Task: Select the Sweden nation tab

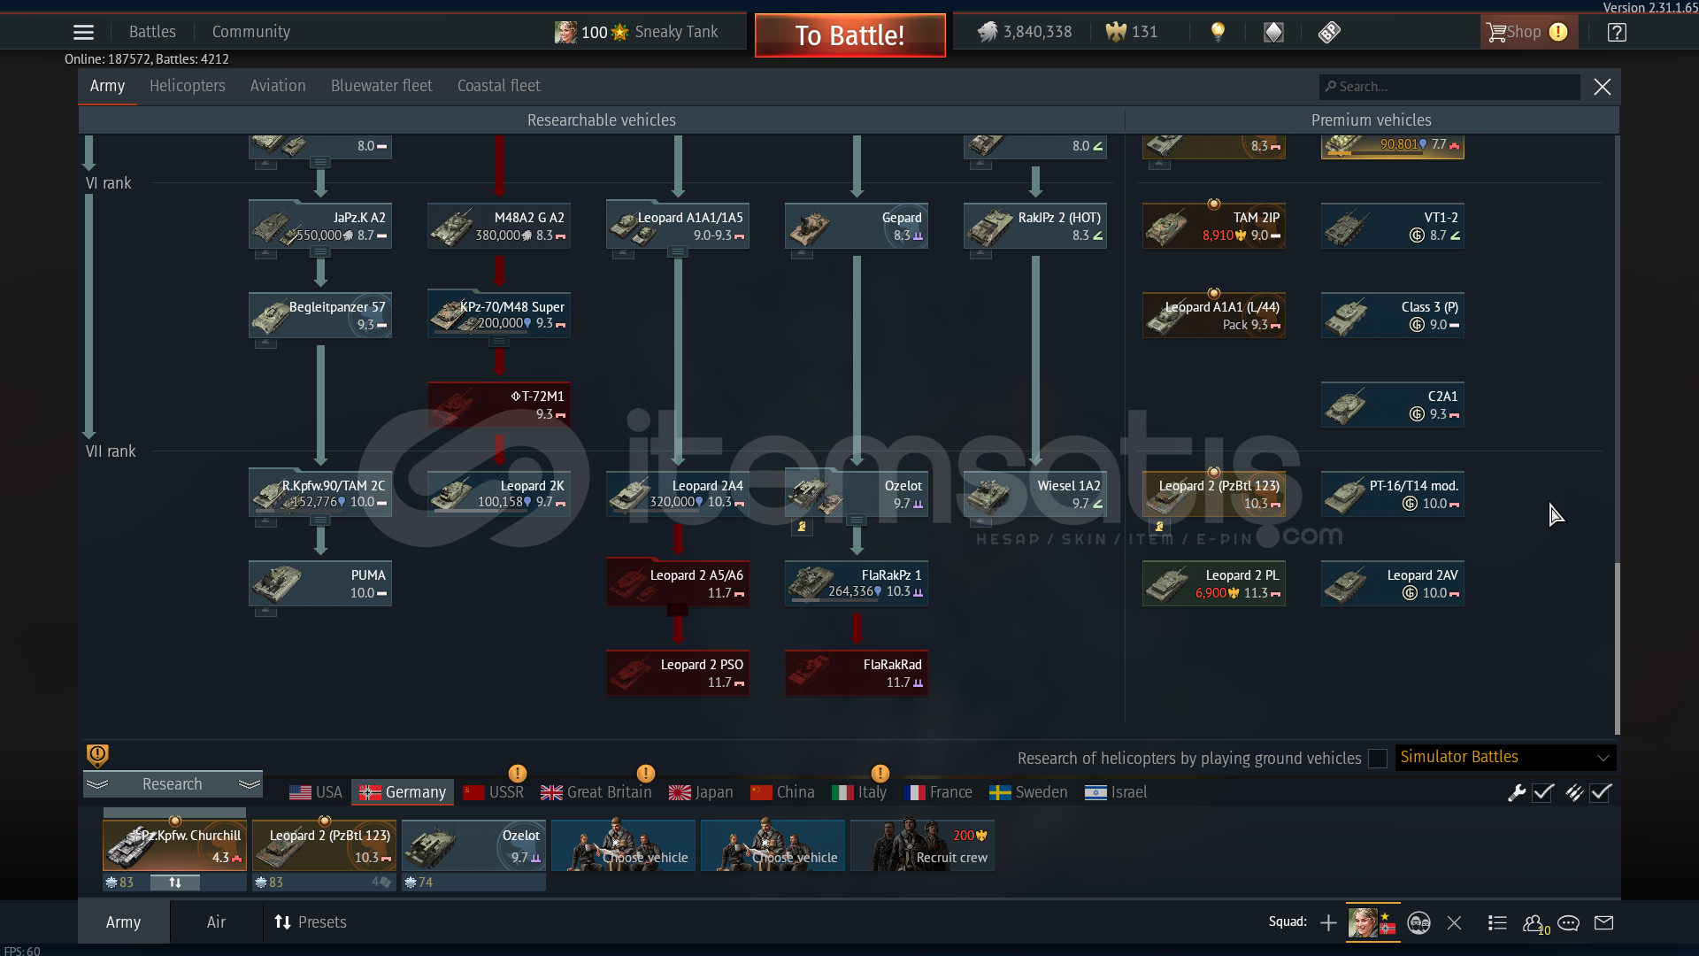Action: coord(1028,792)
